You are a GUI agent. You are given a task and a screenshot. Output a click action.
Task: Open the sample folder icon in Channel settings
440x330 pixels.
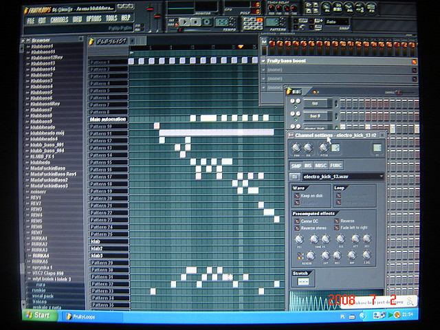(295, 177)
